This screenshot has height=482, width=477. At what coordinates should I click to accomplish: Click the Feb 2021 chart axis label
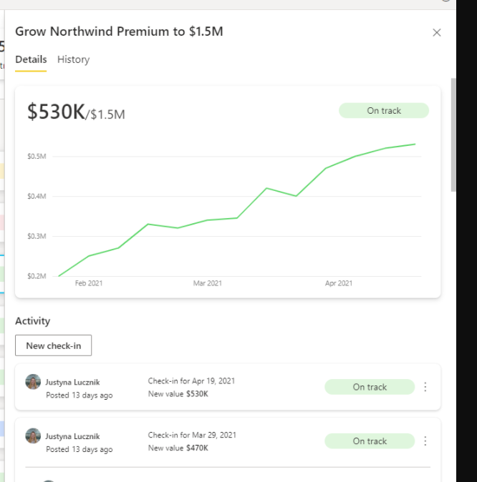point(89,283)
